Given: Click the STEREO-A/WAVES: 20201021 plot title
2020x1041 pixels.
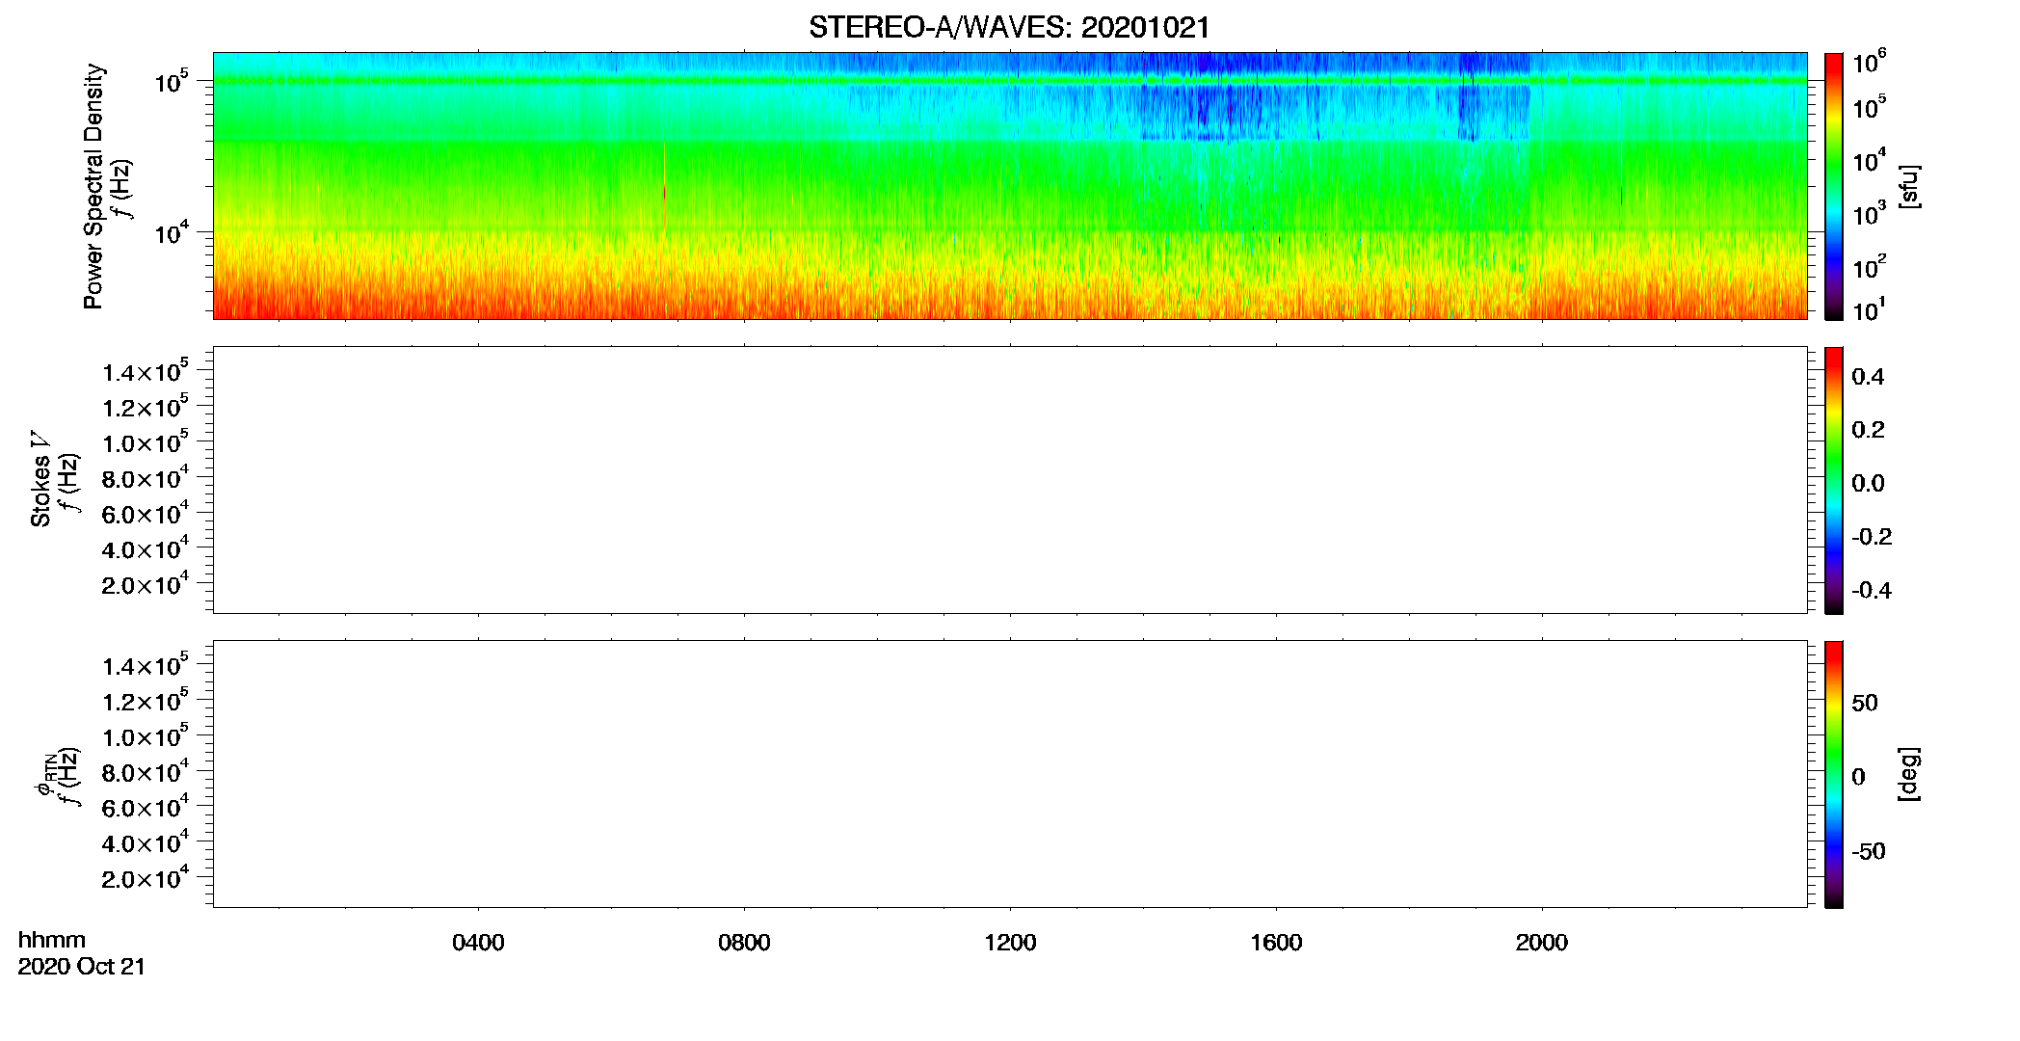Looking at the screenshot, I should tap(1009, 27).
